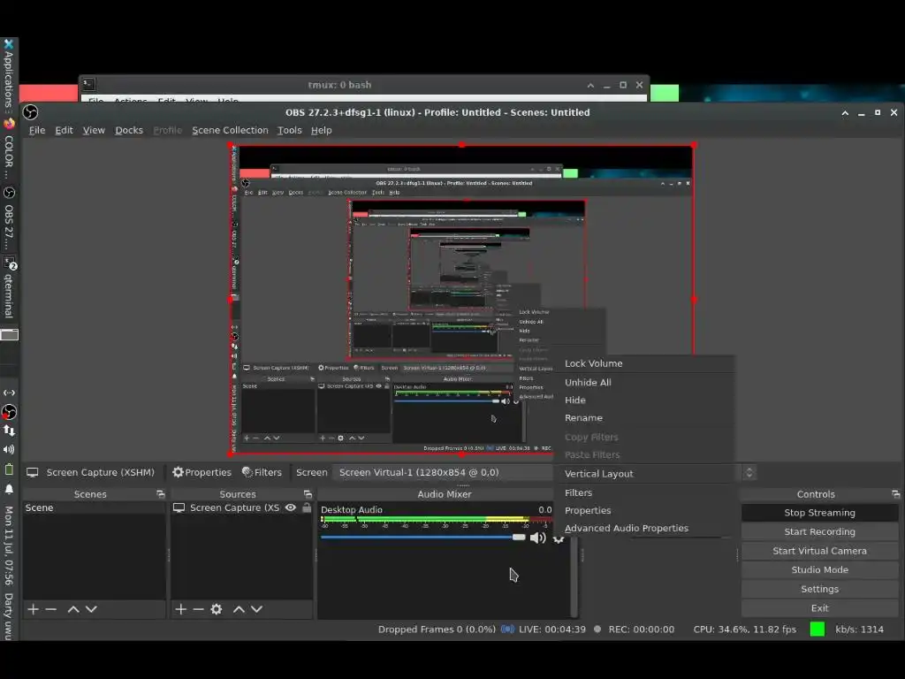Remove selected source with minus icon
905x679 pixels.
[199, 609]
